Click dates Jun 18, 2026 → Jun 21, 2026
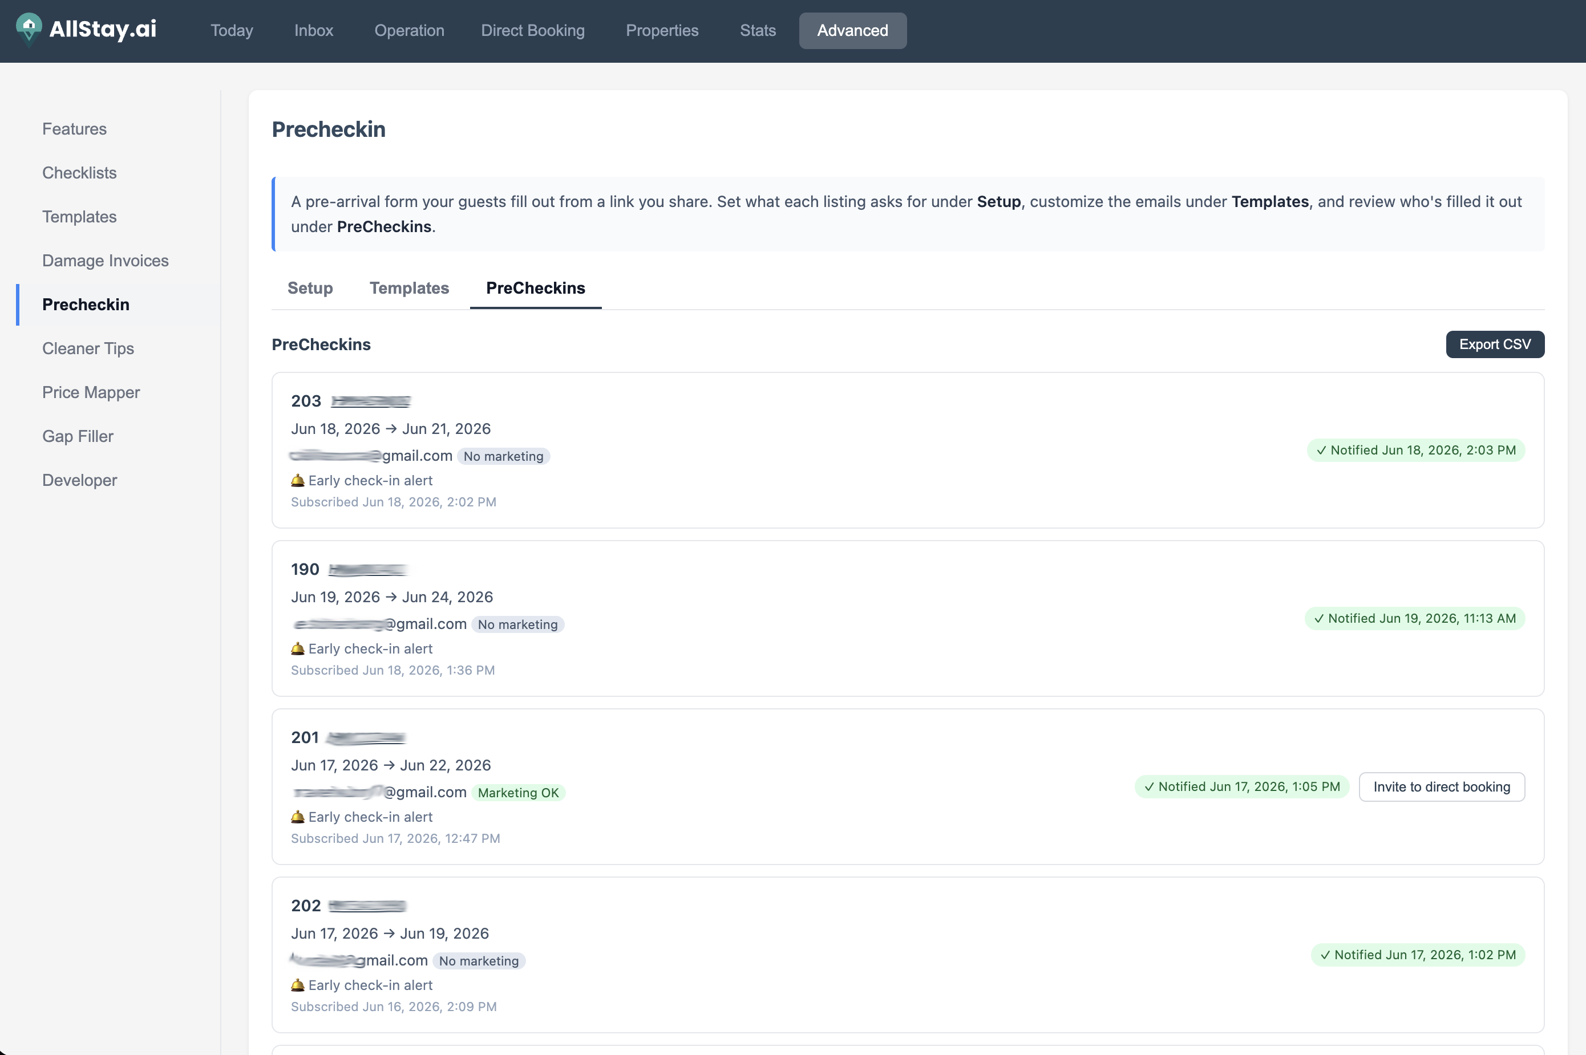The image size is (1586, 1055). (390, 429)
